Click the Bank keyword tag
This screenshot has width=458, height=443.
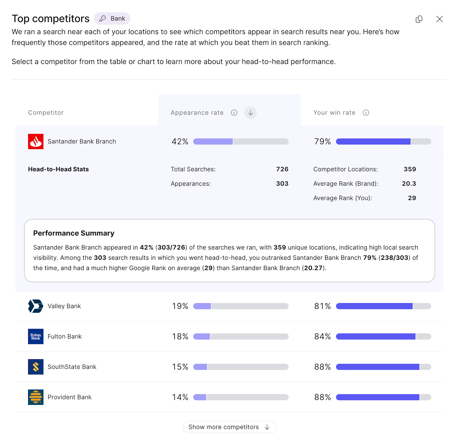click(112, 19)
